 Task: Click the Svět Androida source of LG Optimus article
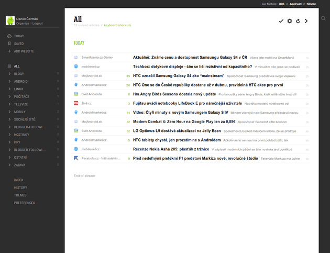pyautogui.click(x=92, y=131)
